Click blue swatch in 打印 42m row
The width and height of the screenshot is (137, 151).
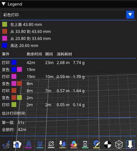tap(14, 63)
